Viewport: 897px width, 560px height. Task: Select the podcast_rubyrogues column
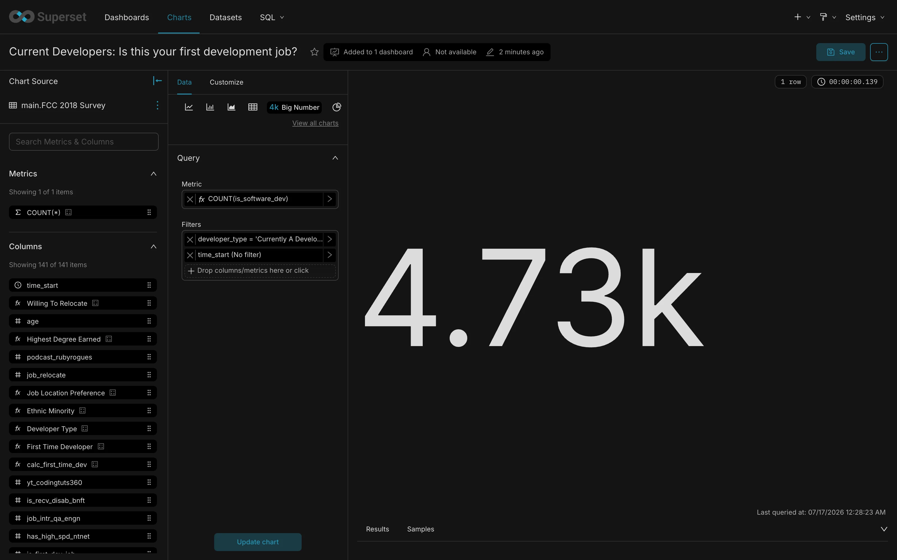coord(83,357)
